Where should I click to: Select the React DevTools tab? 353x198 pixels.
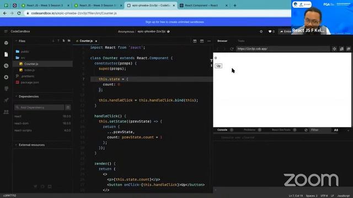coord(281,130)
